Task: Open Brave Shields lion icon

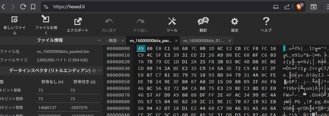Action: (299, 7)
